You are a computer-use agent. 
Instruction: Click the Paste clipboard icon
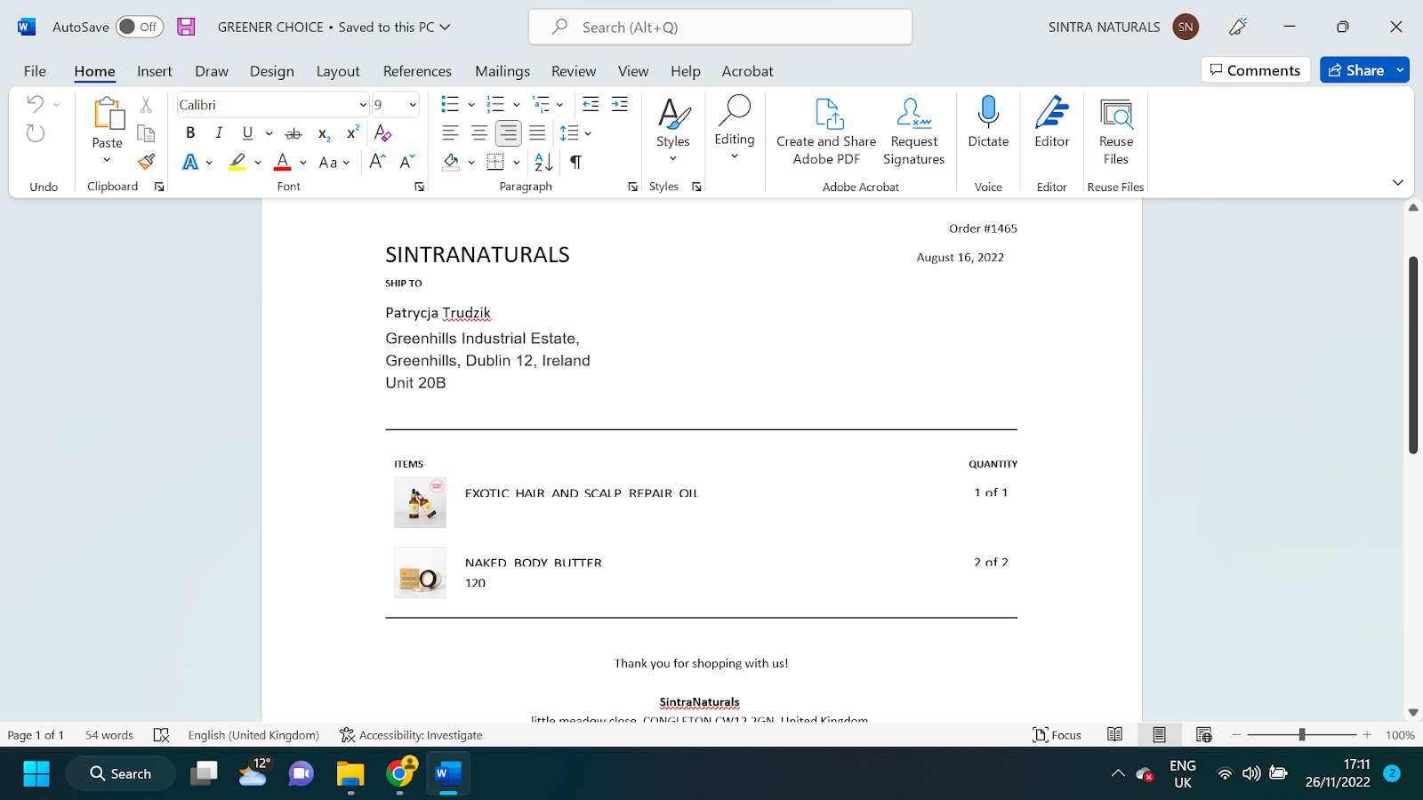click(108, 114)
